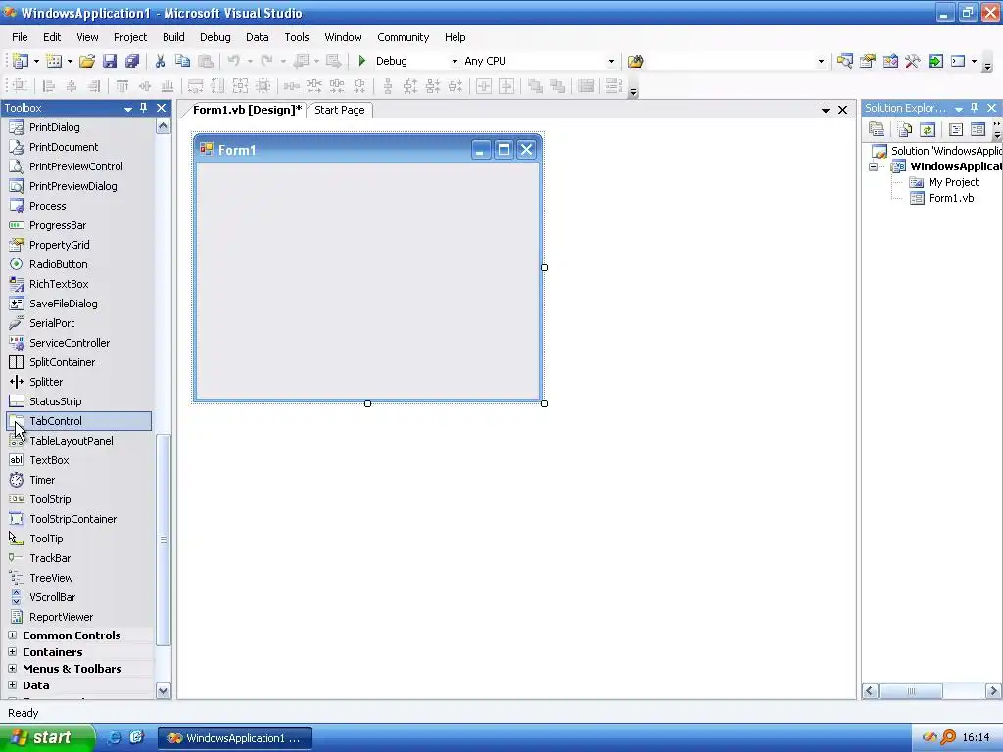Viewport: 1003px width, 752px height.
Task: Click Solution Explorer horizontal scroll right arrow
Action: 993,690
